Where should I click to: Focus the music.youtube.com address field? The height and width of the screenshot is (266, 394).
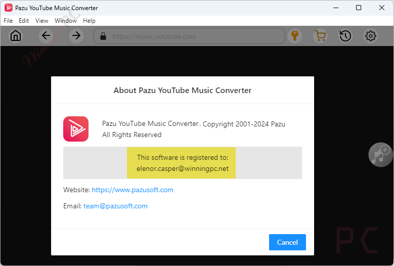(x=189, y=36)
